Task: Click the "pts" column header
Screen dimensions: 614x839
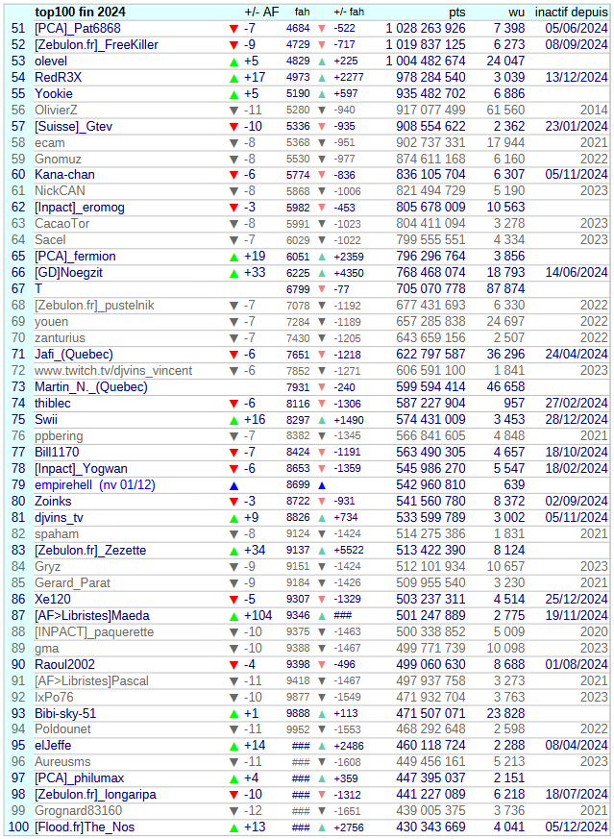Action: point(457,12)
